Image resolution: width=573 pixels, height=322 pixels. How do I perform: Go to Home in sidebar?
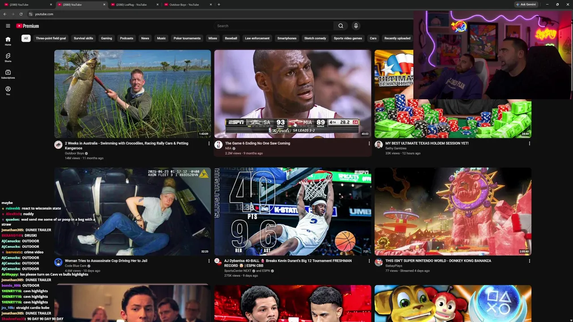point(8,41)
